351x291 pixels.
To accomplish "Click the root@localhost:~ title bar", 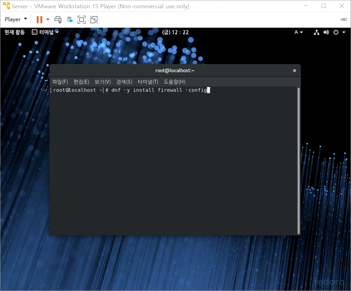I will click(175, 71).
